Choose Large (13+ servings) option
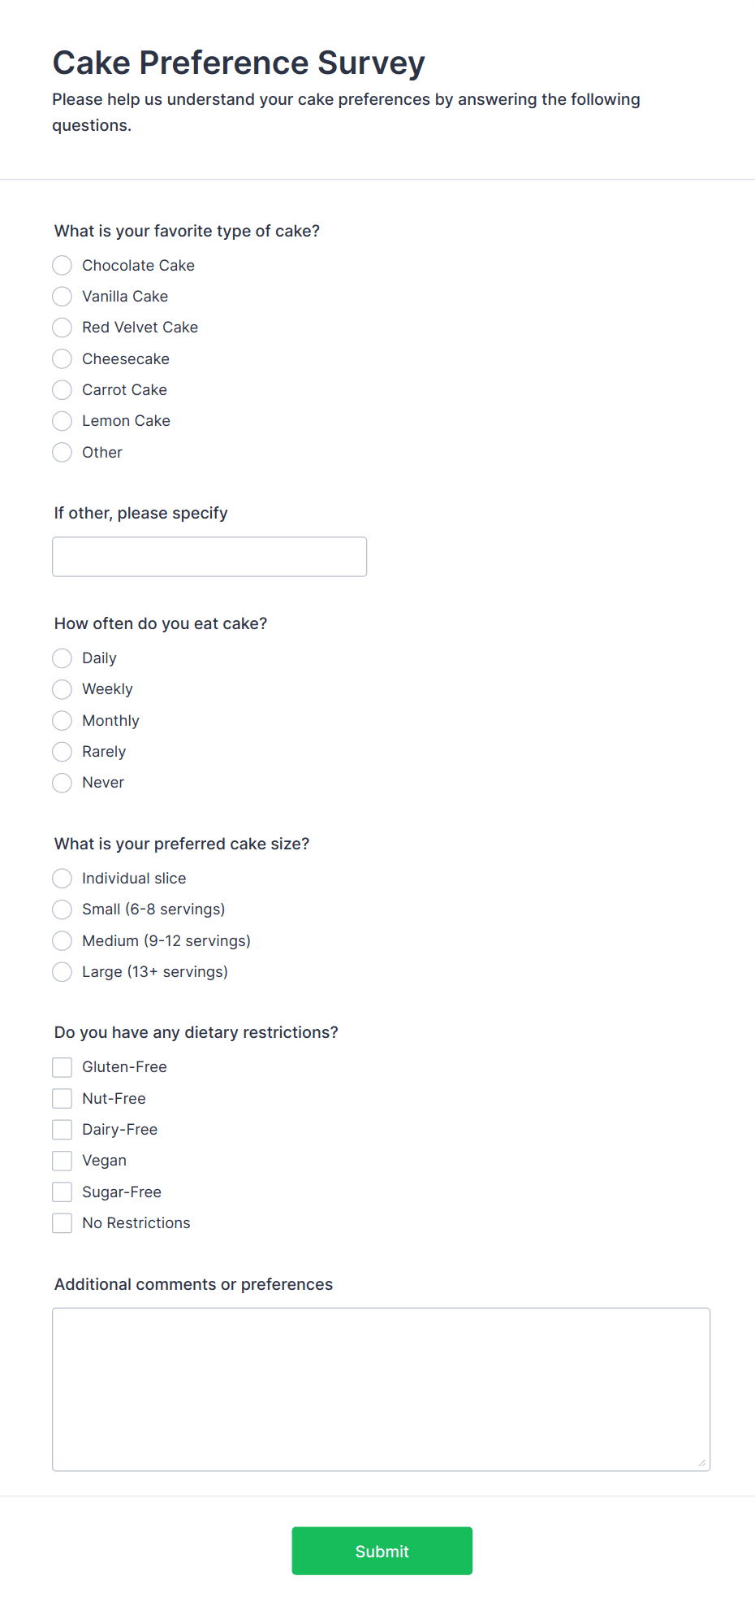Screen dimensions: 755x1615 (x=63, y=972)
